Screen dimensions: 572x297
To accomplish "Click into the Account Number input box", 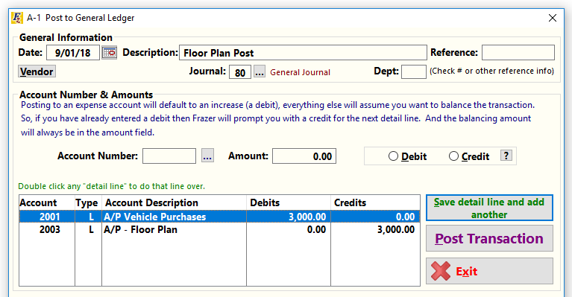I will [x=169, y=156].
